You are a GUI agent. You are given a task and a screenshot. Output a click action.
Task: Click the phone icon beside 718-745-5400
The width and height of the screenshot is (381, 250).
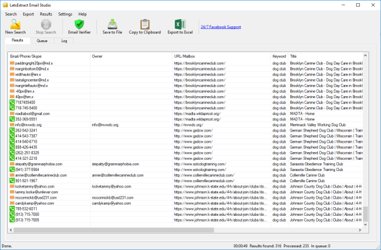pos(12,108)
